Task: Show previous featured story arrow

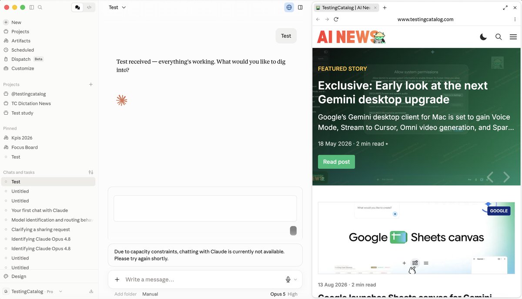Action: pyautogui.click(x=490, y=177)
